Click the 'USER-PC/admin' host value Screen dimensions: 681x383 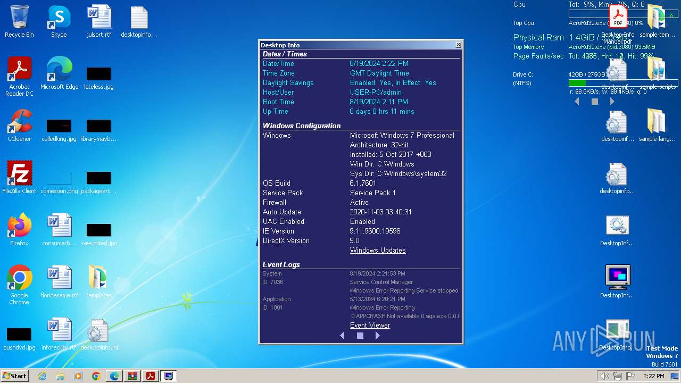pyautogui.click(x=376, y=93)
